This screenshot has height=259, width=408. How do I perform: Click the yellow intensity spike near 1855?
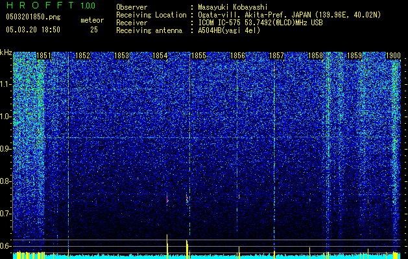point(187,249)
